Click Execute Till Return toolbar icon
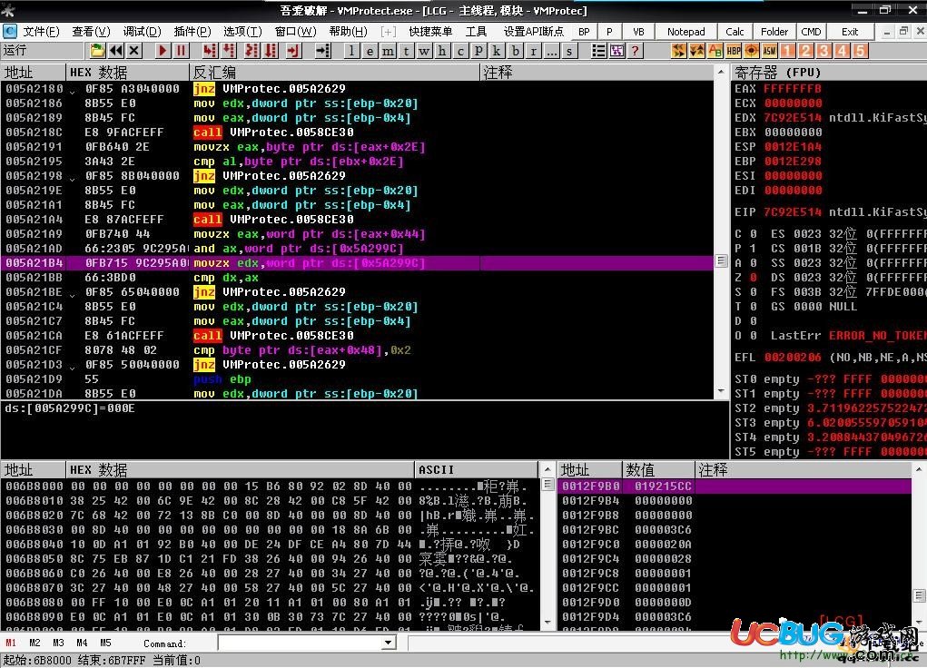 293,51
